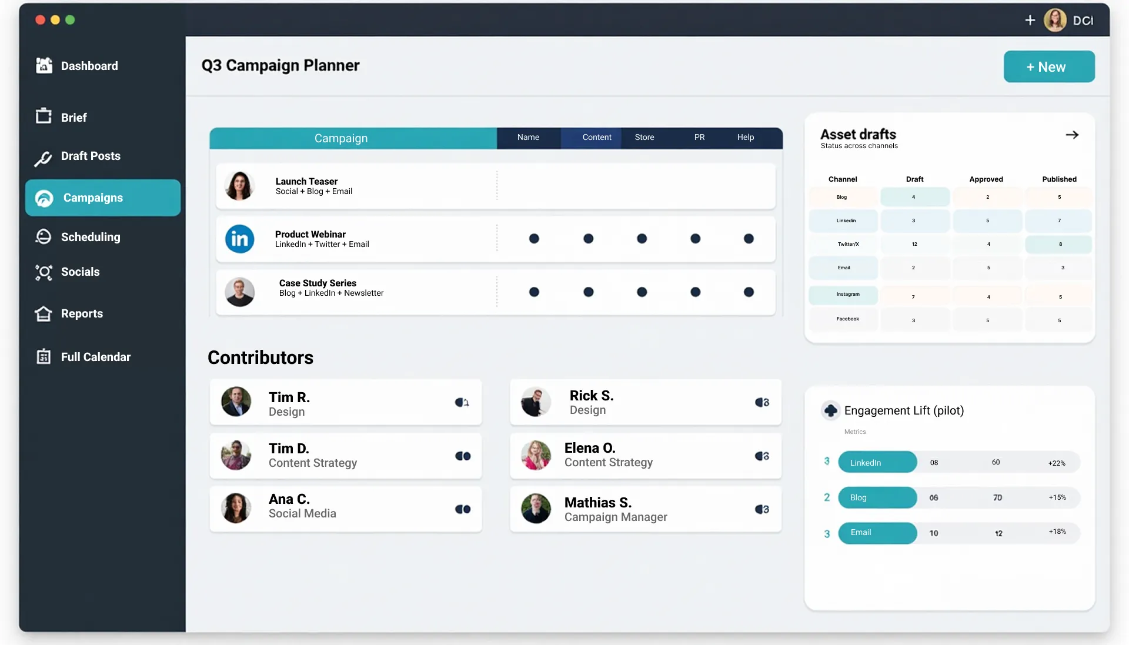Switch to the PR tab
The image size is (1129, 645).
click(x=699, y=138)
